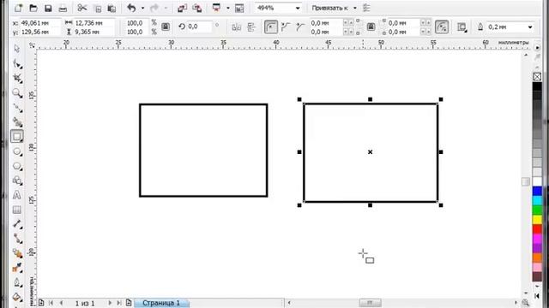This screenshot has width=549, height=308.
Task: Select the Zoom tool
Action: [17, 93]
